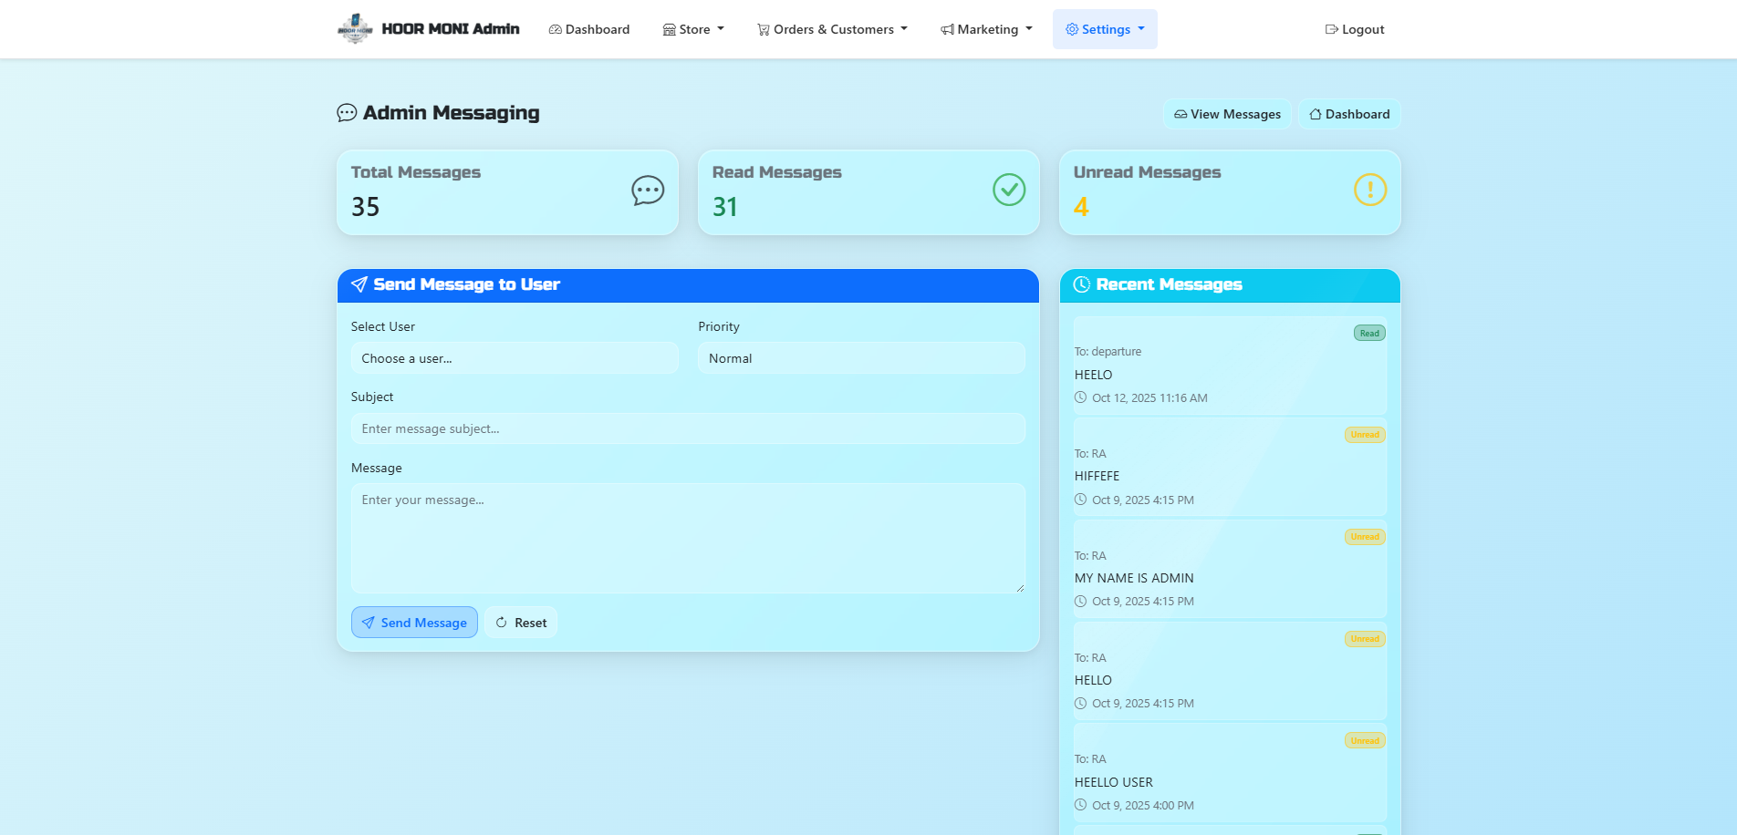Click the clock icon in Recent Messages header
The height and width of the screenshot is (835, 1737).
[1082, 284]
